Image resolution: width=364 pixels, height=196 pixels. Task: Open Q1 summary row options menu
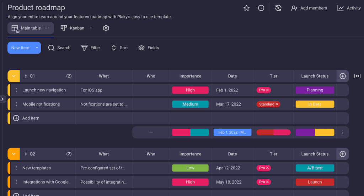click(x=343, y=132)
